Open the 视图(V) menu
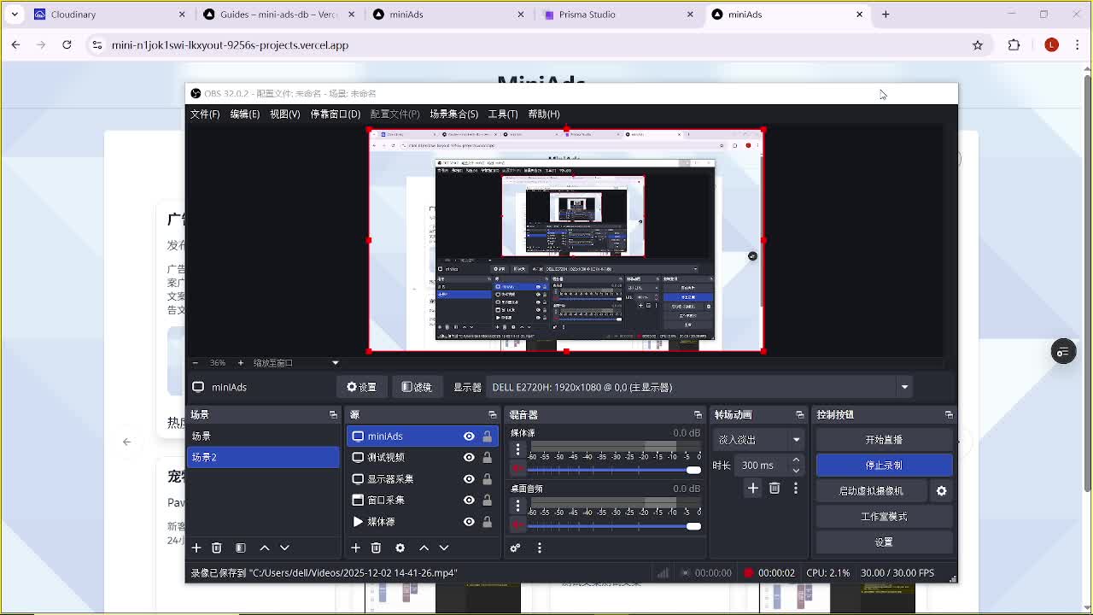The image size is (1093, 615). click(x=285, y=114)
